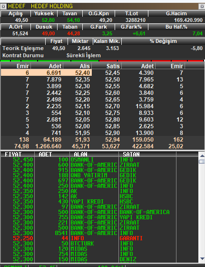Click the YAPI KREDI buyer with 430 lots

[x=87, y=202]
